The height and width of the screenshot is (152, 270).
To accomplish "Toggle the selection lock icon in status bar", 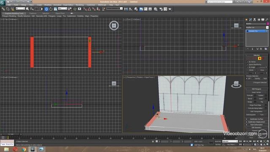I will [x=153, y=141].
